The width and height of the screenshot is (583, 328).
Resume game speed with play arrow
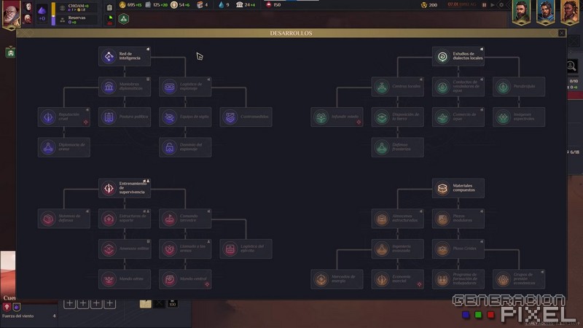493,5
